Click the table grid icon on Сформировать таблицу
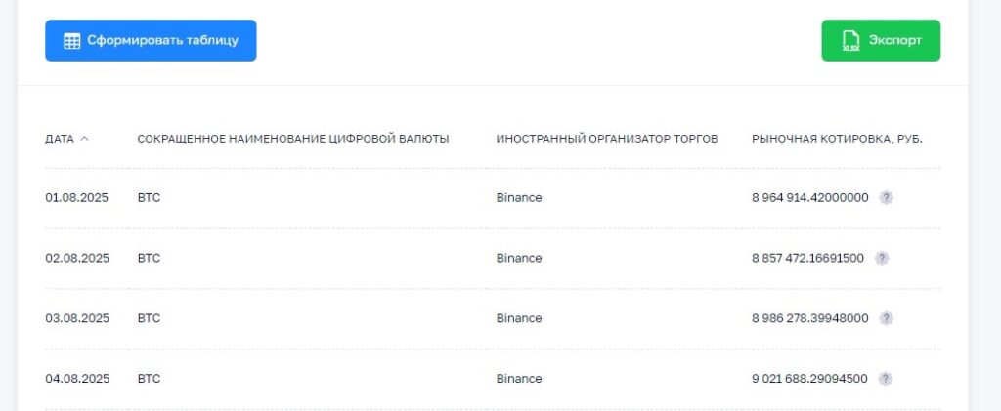Image resolution: width=1001 pixels, height=411 pixels. coord(71,41)
